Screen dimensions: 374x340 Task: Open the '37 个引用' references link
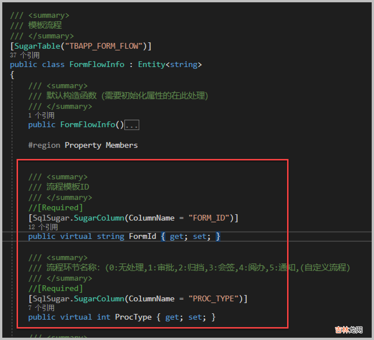coord(25,55)
